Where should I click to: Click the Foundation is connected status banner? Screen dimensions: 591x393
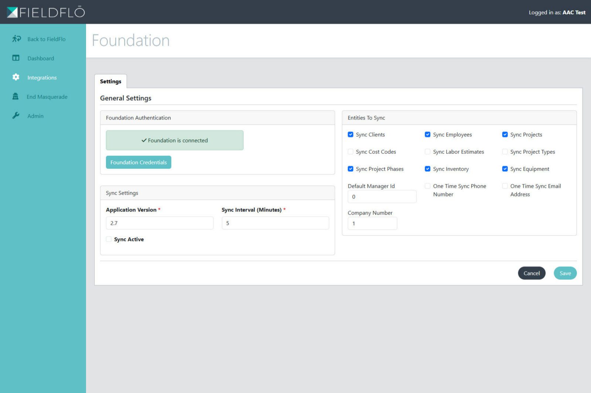[x=175, y=140]
